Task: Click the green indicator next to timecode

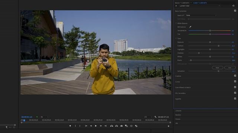Action: (37, 117)
